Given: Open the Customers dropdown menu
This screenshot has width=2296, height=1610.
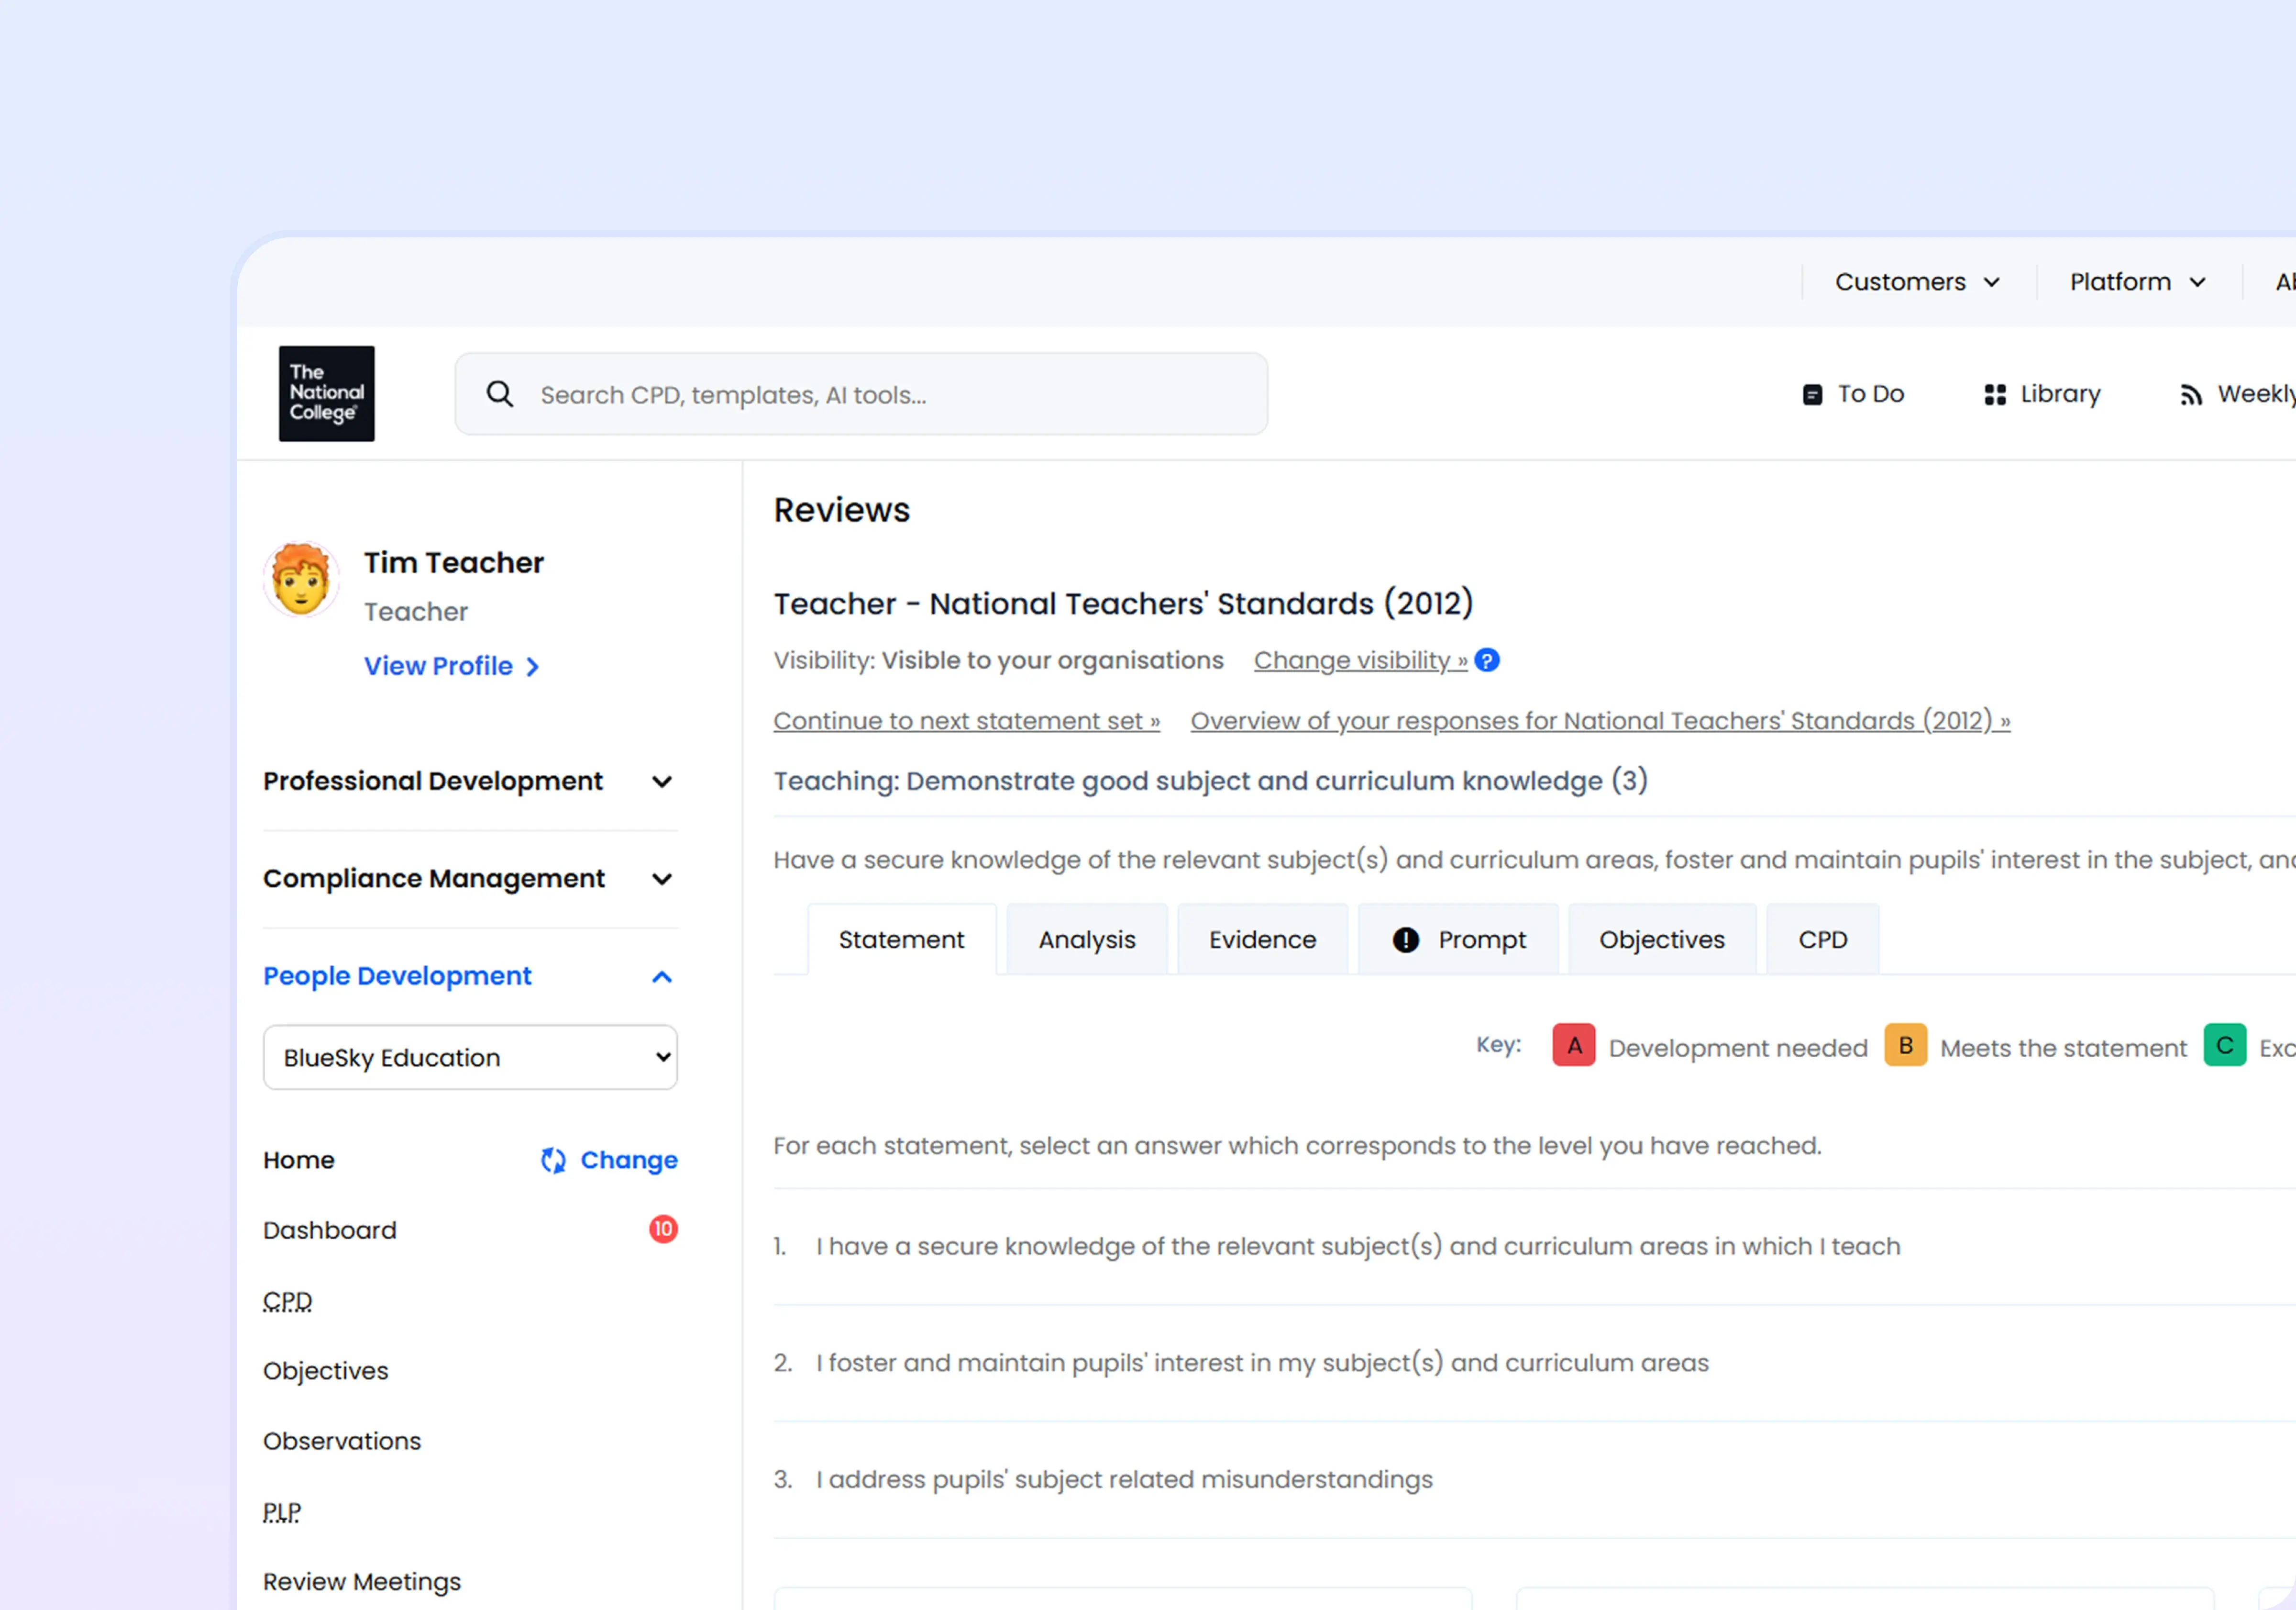Looking at the screenshot, I should (x=1916, y=282).
